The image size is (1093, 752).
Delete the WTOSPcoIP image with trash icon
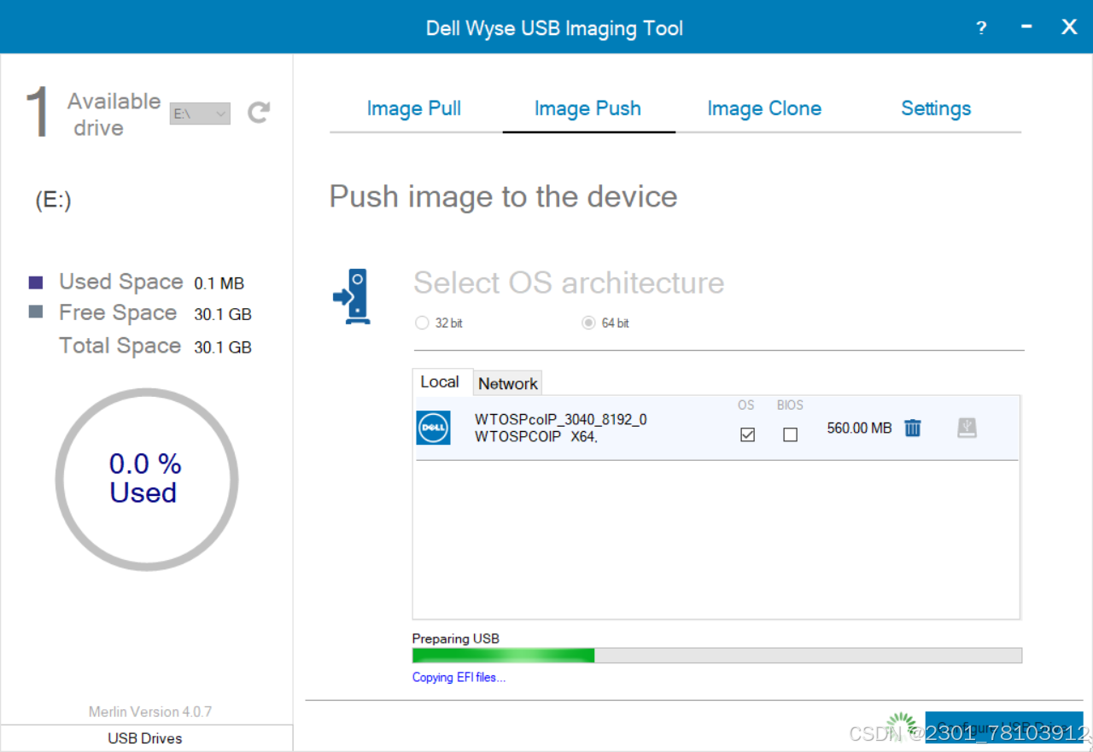point(913,428)
